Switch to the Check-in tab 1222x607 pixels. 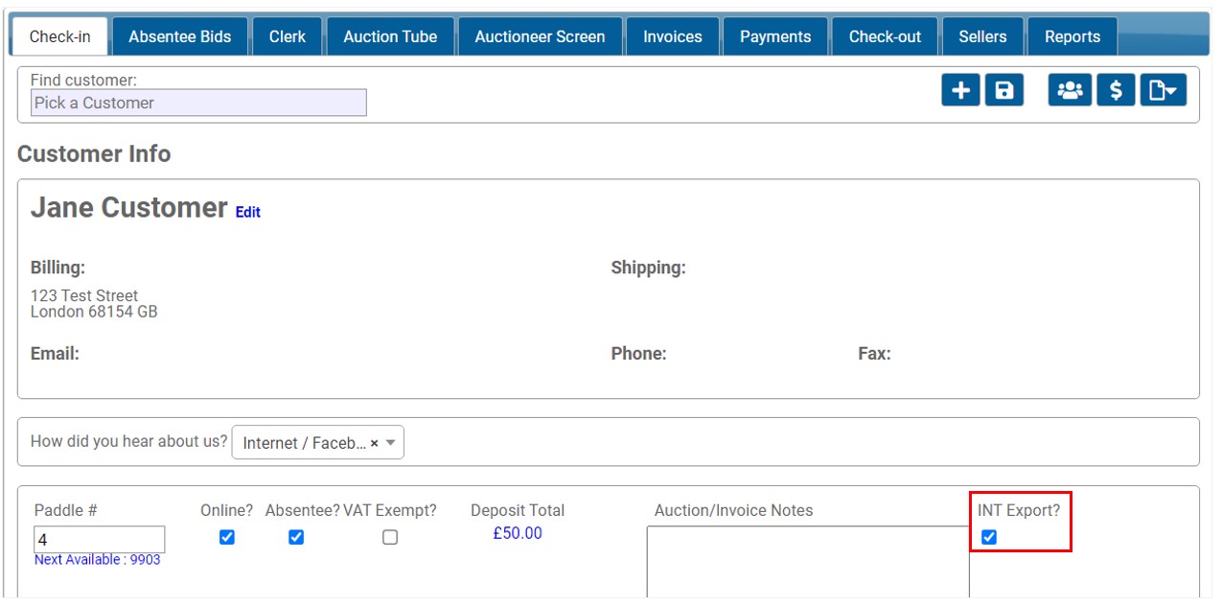point(60,36)
